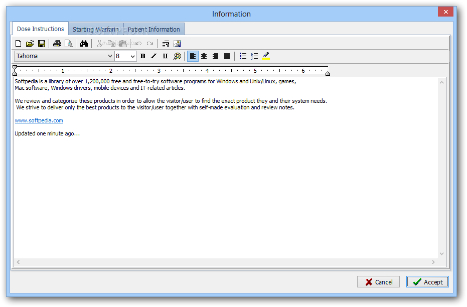
Task: Save with the floppy disk icon
Action: pyautogui.click(x=42, y=44)
